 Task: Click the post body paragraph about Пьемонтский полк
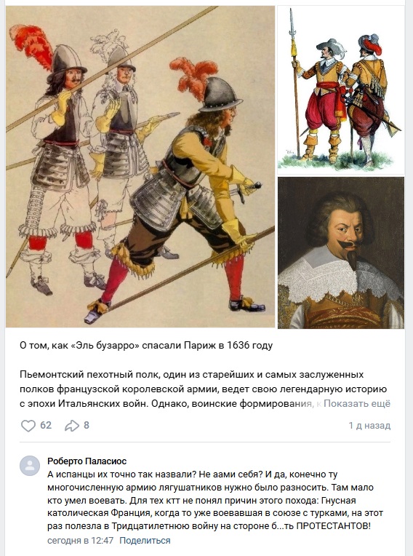[204, 389]
